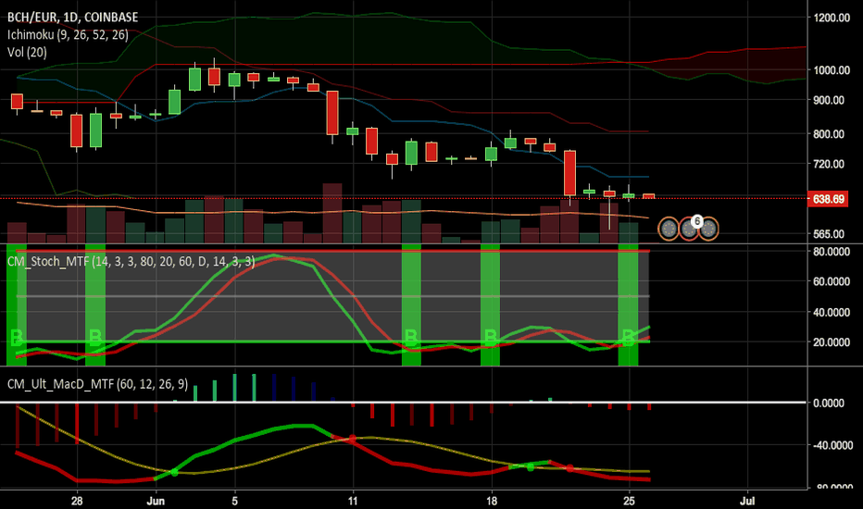Image resolution: width=863 pixels, height=509 pixels.
Task: Click the tallest volume bar just before 11
Action: [x=332, y=214]
